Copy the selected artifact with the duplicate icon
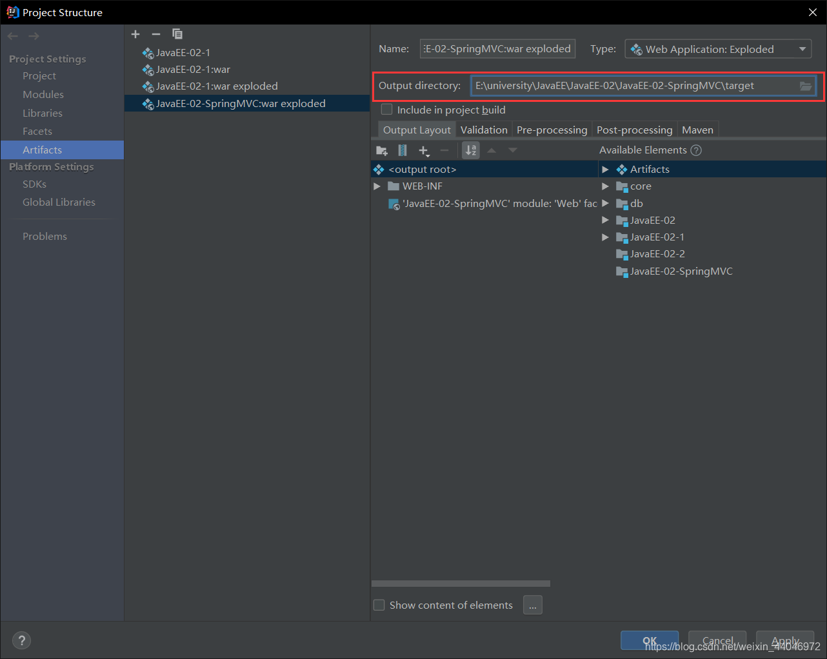The width and height of the screenshot is (827, 659). point(177,34)
